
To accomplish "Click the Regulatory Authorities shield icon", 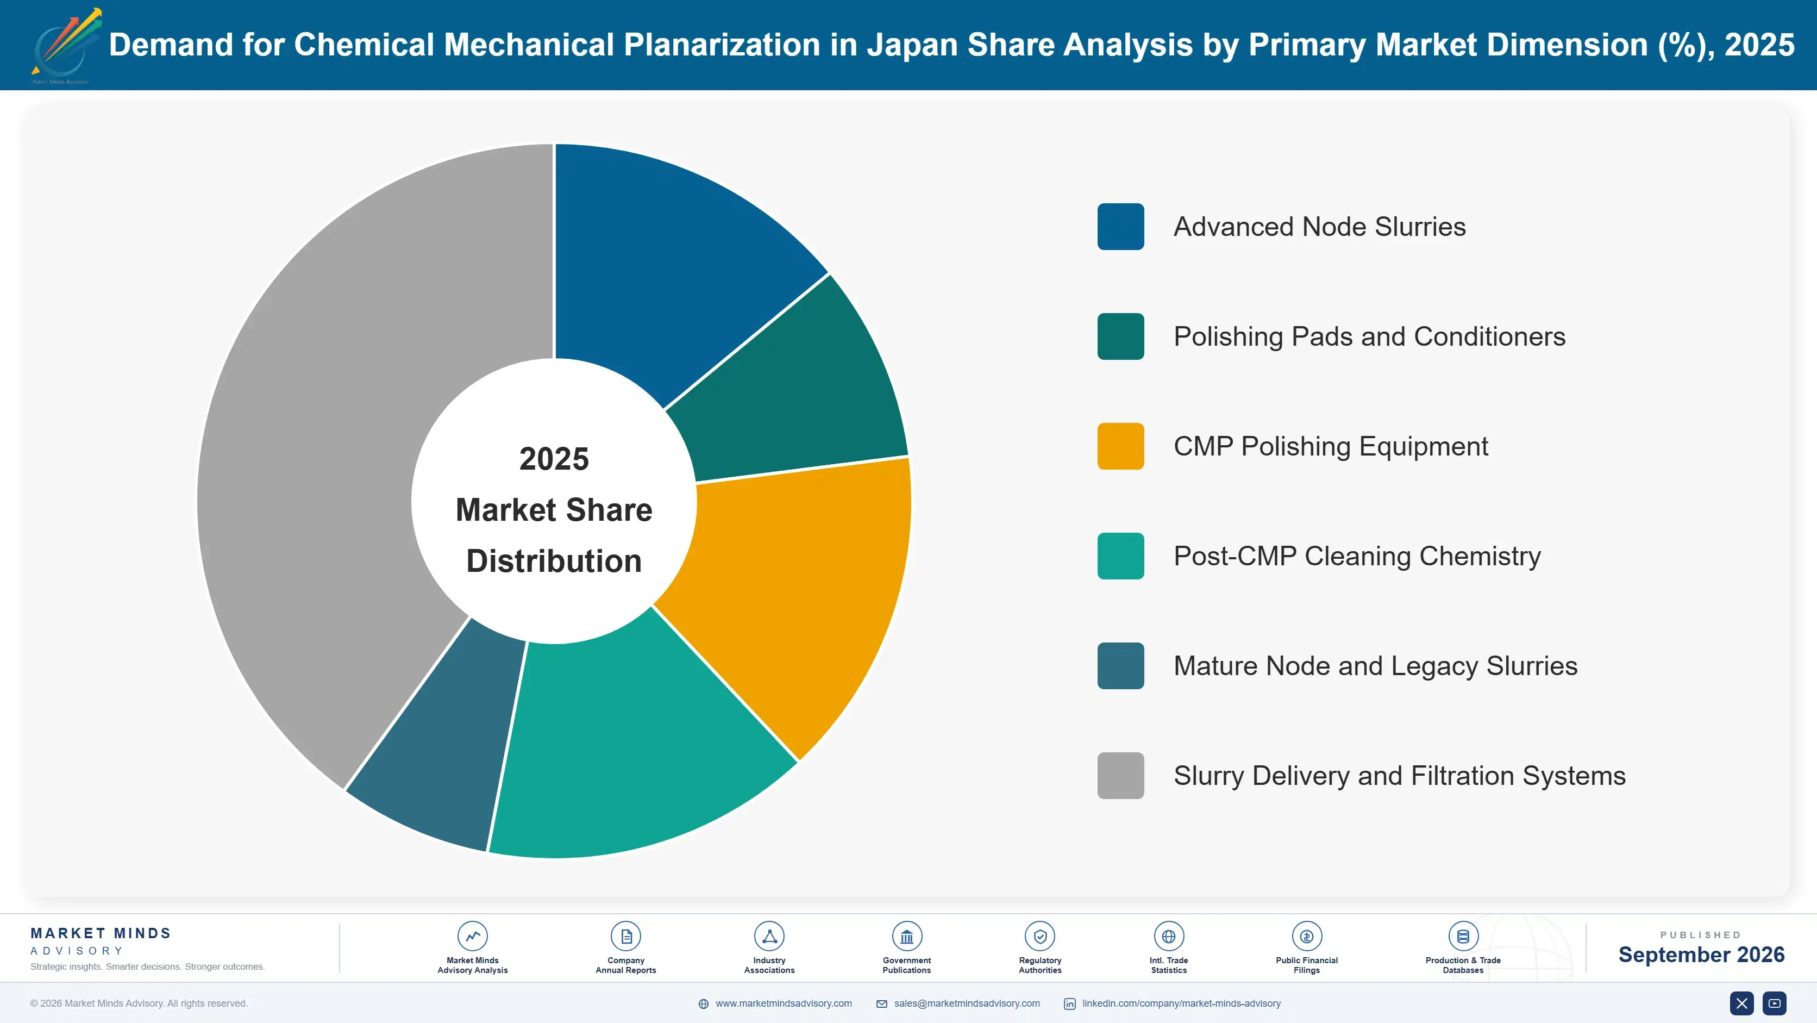I will coord(1039,936).
